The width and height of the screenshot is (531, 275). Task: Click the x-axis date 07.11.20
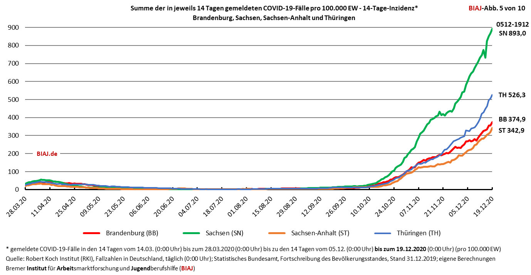[411, 206]
